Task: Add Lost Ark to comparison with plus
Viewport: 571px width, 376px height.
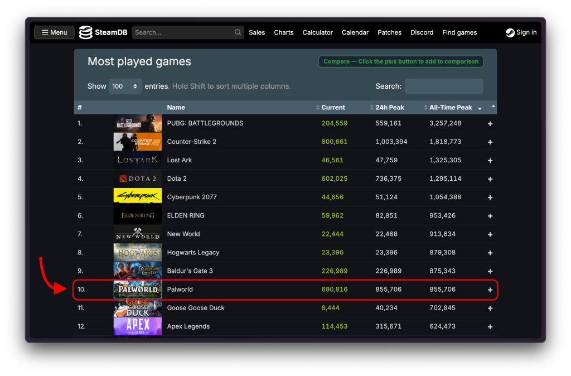Action: coord(490,161)
